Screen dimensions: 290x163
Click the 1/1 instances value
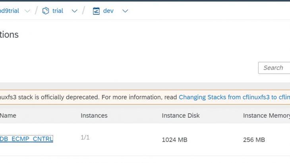[85, 138]
